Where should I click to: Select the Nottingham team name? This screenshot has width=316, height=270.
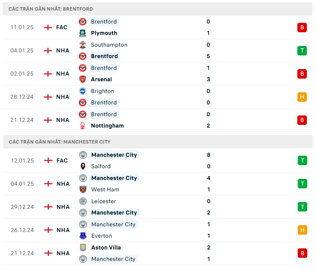(x=107, y=126)
